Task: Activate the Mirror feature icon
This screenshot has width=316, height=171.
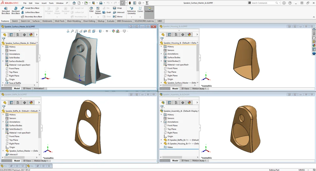Action: click(x=118, y=17)
